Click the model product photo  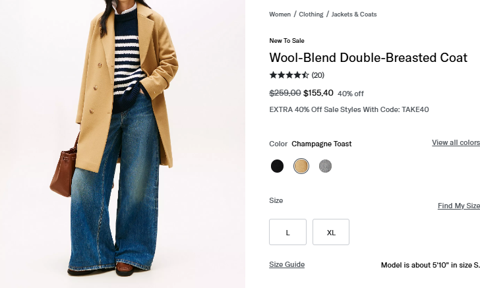click(x=122, y=144)
